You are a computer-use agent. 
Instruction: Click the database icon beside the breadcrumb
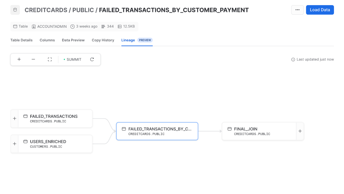15,10
